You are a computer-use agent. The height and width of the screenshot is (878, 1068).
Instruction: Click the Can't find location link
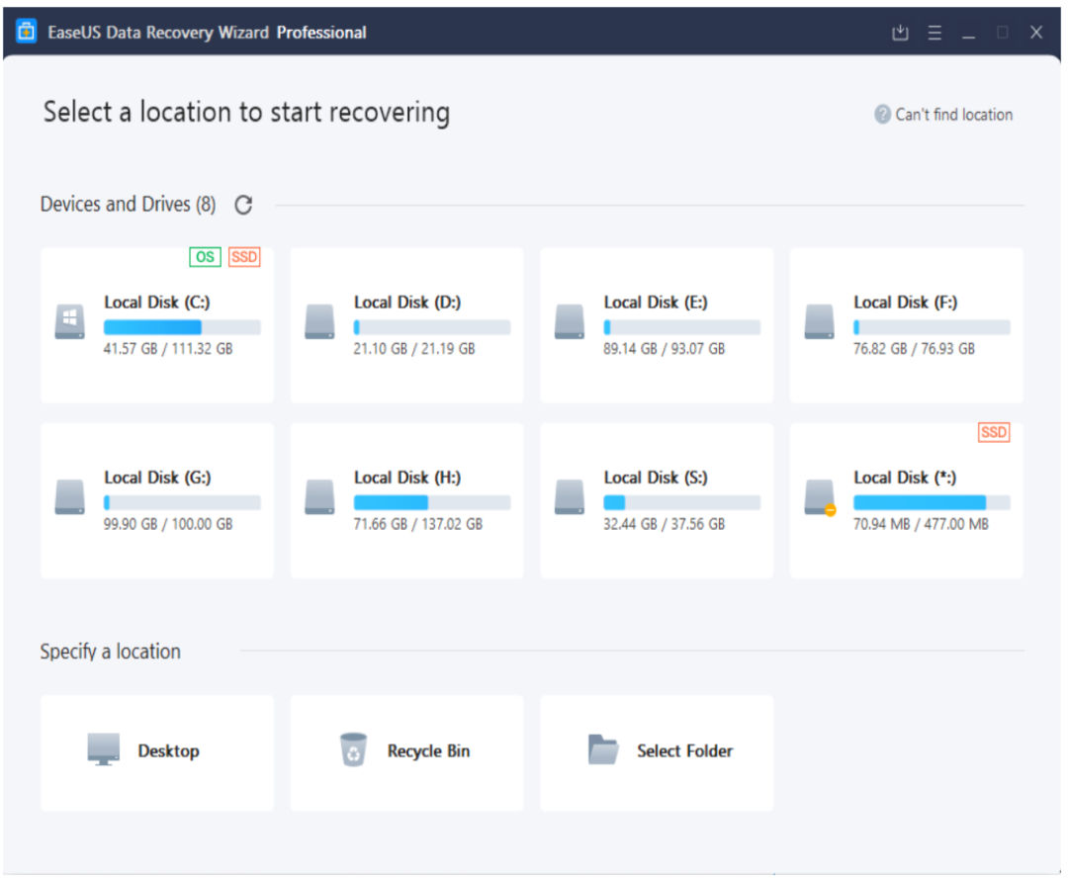[953, 115]
